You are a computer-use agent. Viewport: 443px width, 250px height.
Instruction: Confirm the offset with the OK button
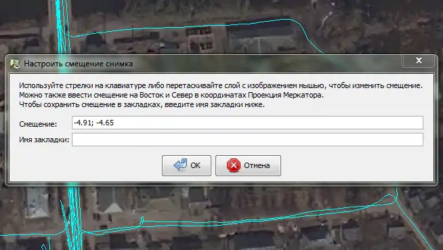186,165
